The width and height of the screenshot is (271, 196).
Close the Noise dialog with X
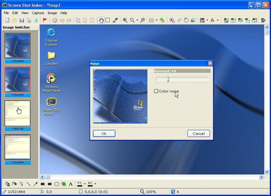(210, 64)
